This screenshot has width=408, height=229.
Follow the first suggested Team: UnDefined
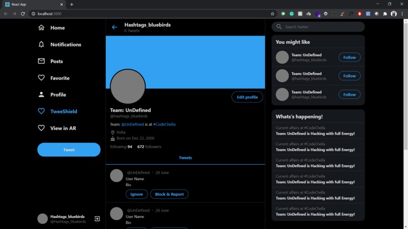point(349,57)
